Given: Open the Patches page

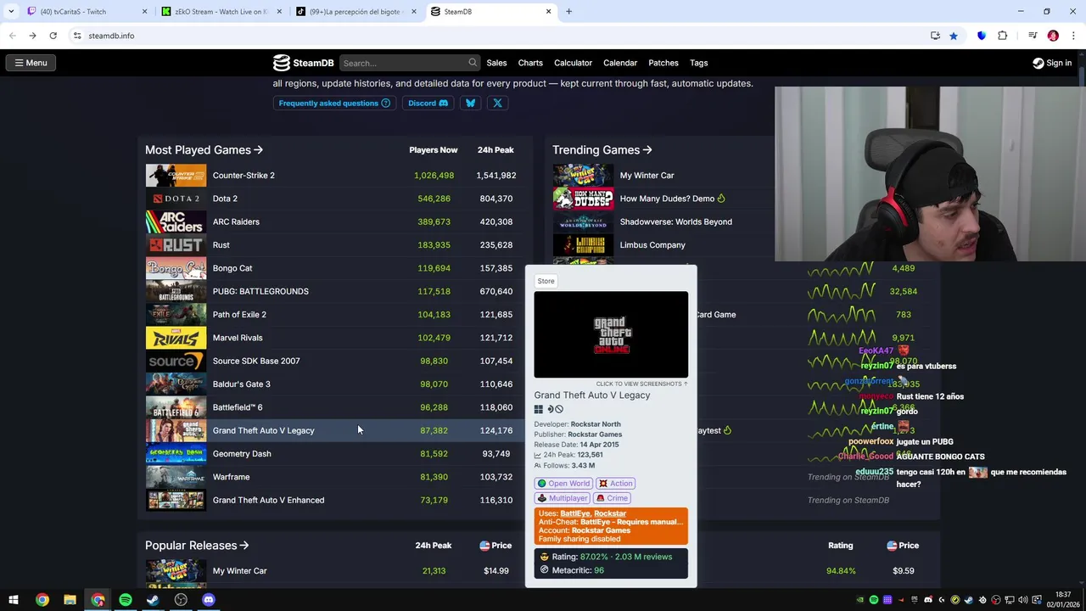Looking at the screenshot, I should click(x=663, y=63).
